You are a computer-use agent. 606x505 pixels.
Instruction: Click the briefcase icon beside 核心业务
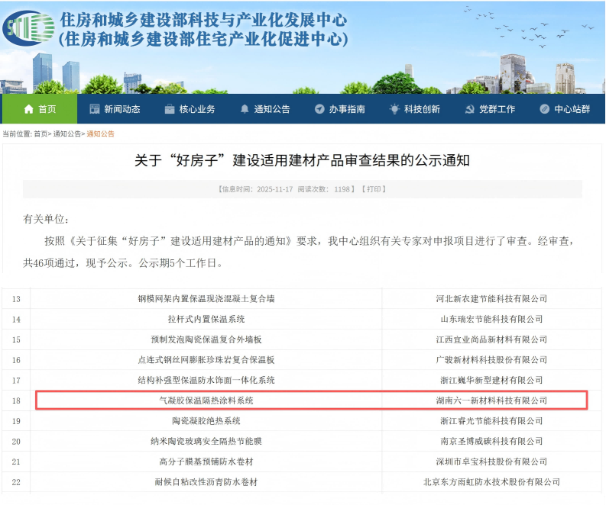[170, 109]
